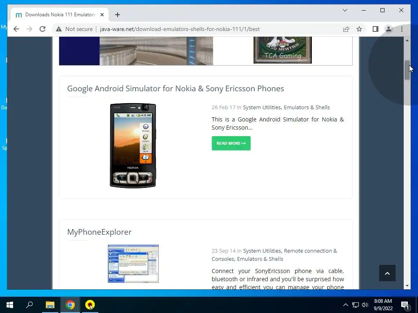View the Not secure site warning
The image size is (418, 313).
pyautogui.click(x=74, y=29)
